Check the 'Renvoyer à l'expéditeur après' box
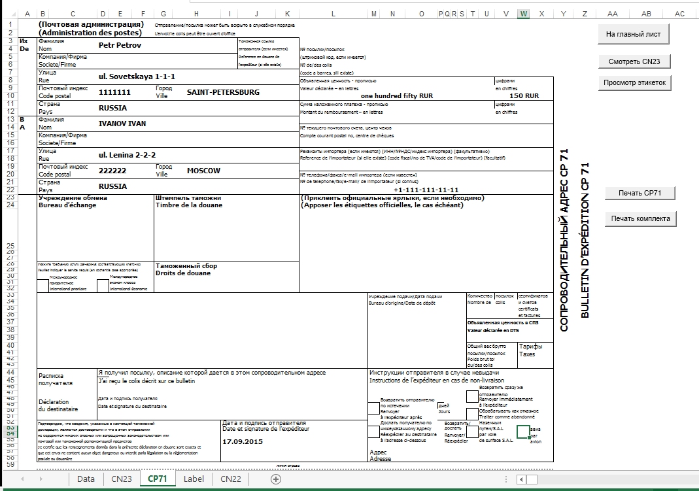 coord(373,408)
